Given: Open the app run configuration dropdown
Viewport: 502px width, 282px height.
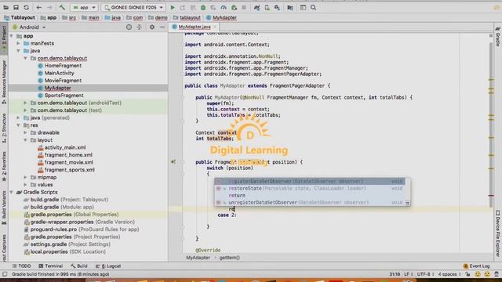Looking at the screenshot, I should [x=84, y=7].
